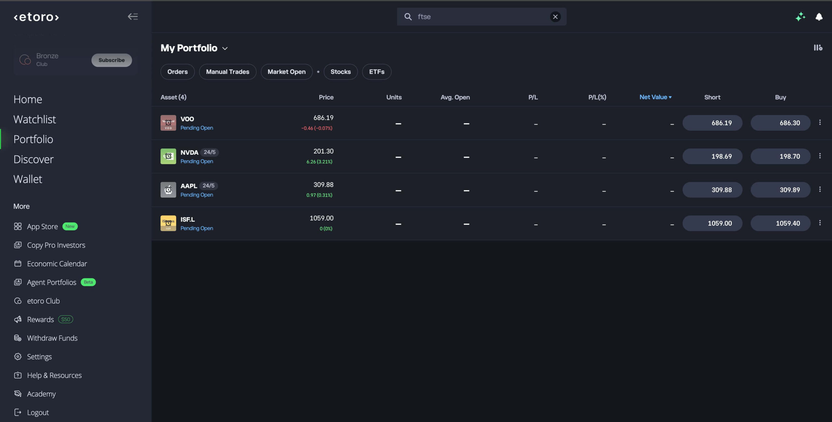This screenshot has height=422, width=832.
Task: Click the P/L(%) column header
Action: coord(597,97)
